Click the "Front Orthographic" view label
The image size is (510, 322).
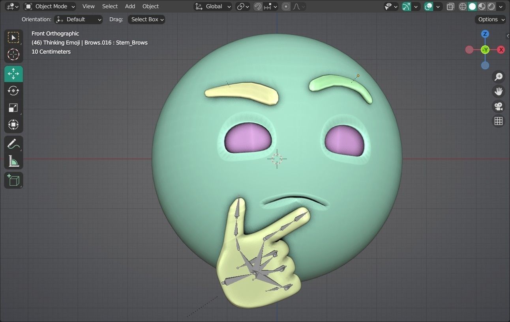[55, 34]
